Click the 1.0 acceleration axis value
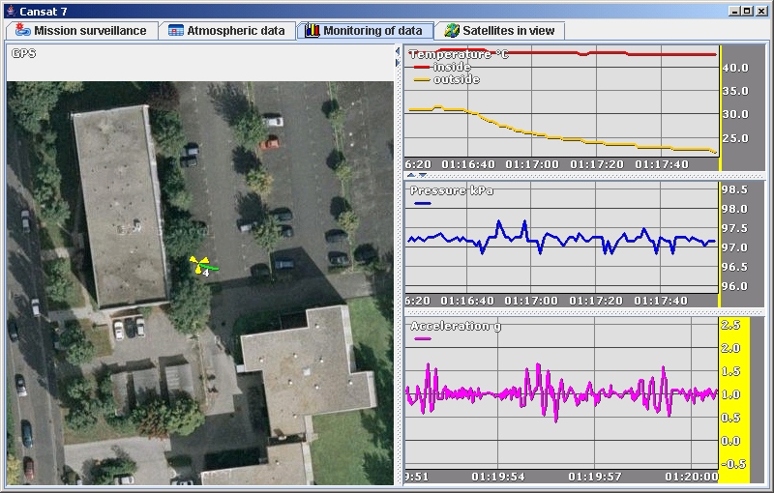The width and height of the screenshot is (774, 493). (730, 394)
